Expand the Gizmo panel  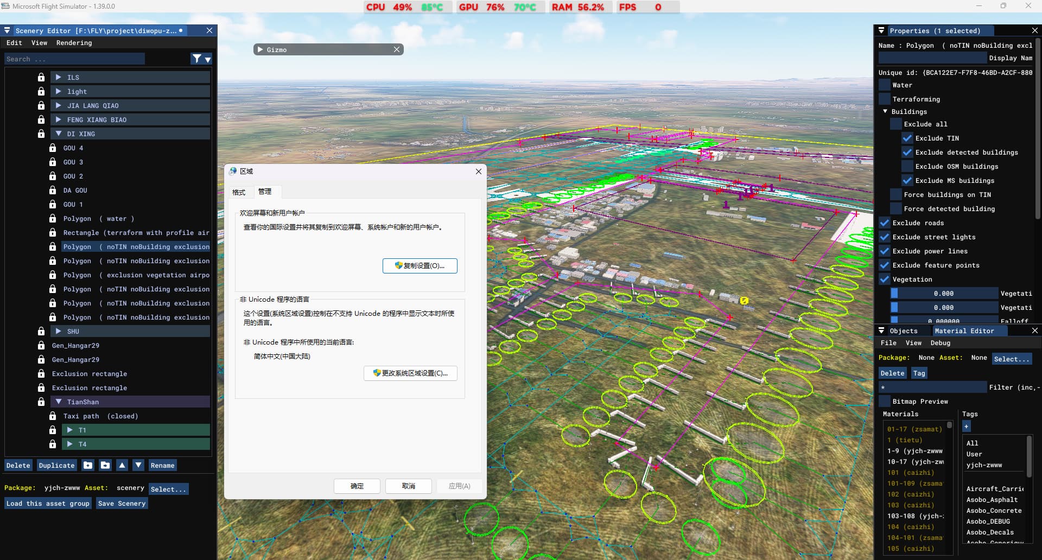[x=260, y=49]
